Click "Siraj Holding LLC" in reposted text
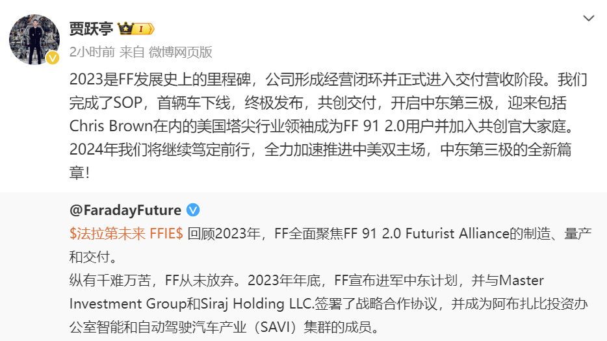The height and width of the screenshot is (341, 607). click(257, 303)
